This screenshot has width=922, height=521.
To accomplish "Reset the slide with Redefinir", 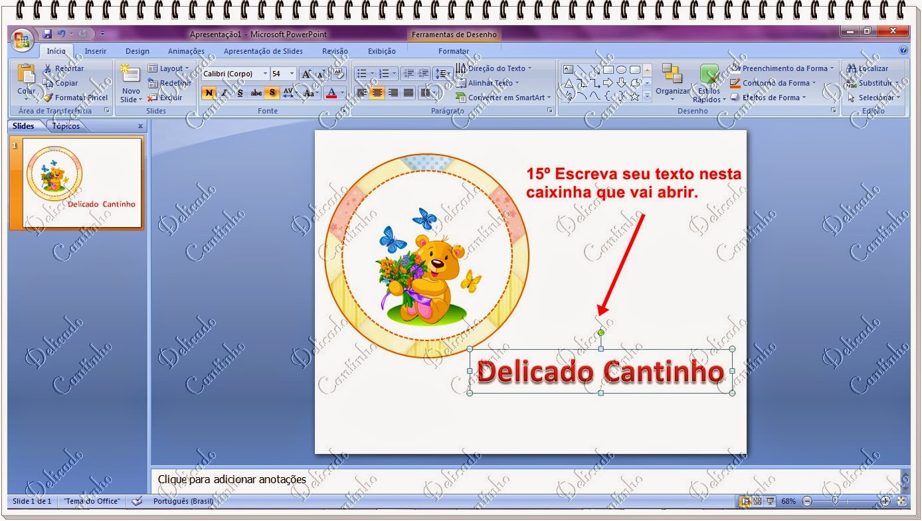I will (x=169, y=83).
